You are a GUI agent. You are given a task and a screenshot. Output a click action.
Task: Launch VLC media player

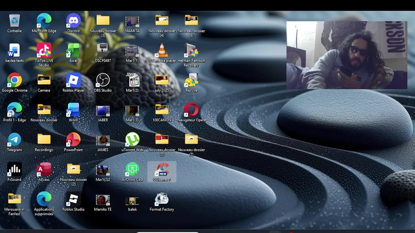tap(162, 50)
